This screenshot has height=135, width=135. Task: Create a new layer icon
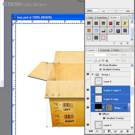(121, 131)
